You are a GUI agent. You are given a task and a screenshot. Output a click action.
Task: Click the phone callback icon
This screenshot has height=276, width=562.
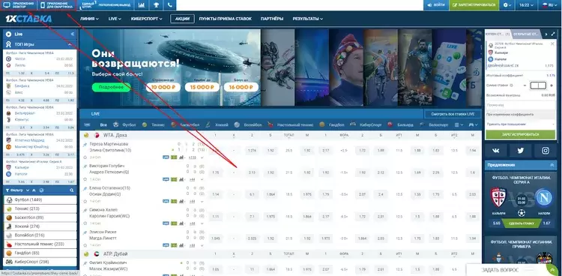pyautogui.click(x=170, y=5)
